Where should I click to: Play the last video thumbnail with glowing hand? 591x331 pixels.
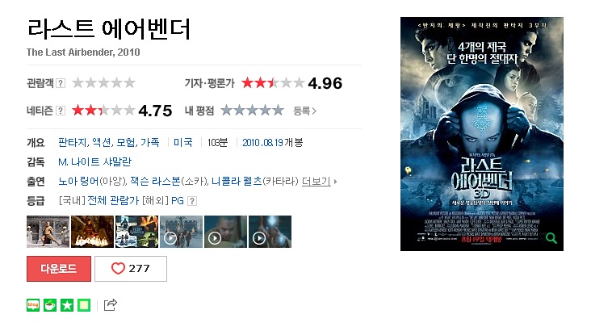click(270, 232)
